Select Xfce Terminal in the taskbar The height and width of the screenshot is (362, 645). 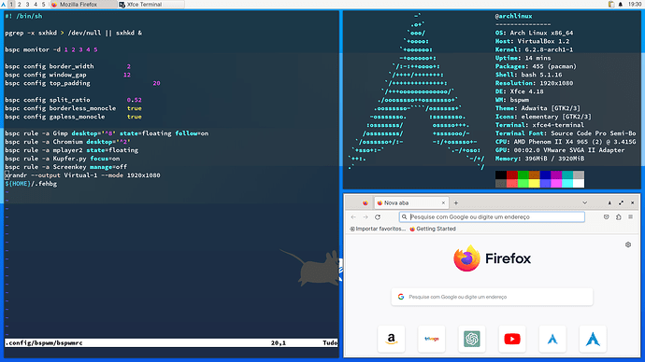(x=150, y=4)
